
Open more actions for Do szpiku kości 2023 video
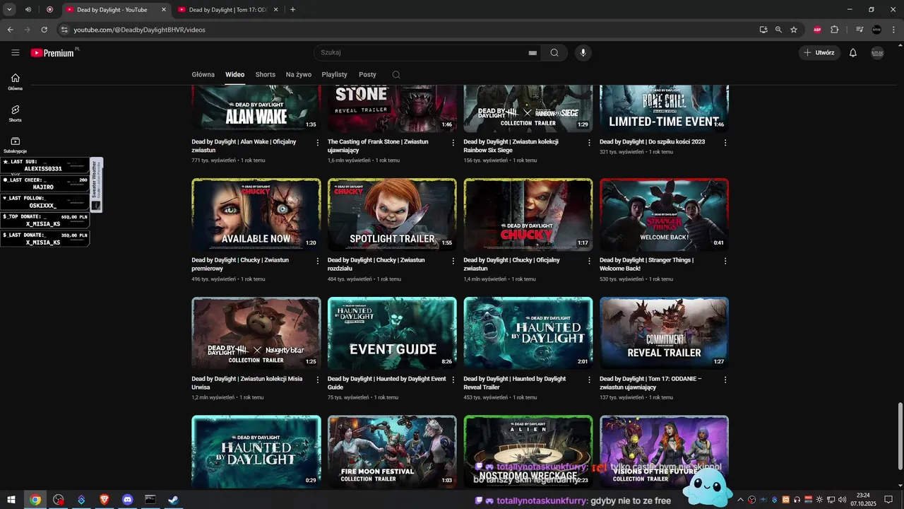pos(725,142)
